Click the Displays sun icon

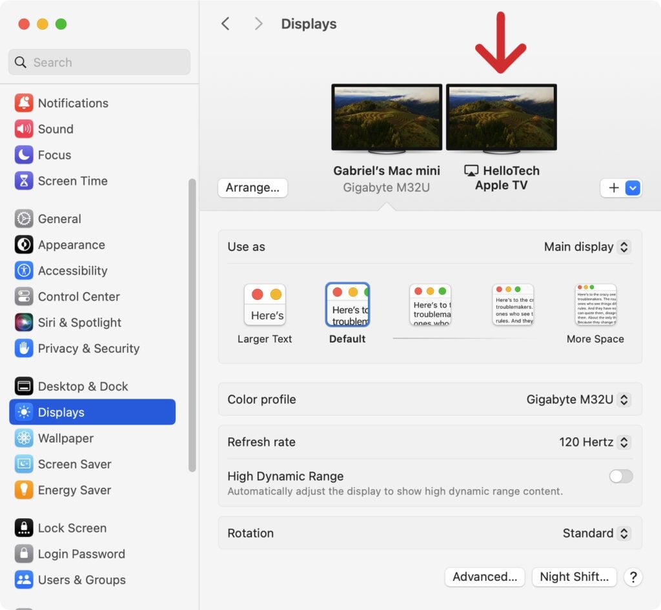point(24,412)
